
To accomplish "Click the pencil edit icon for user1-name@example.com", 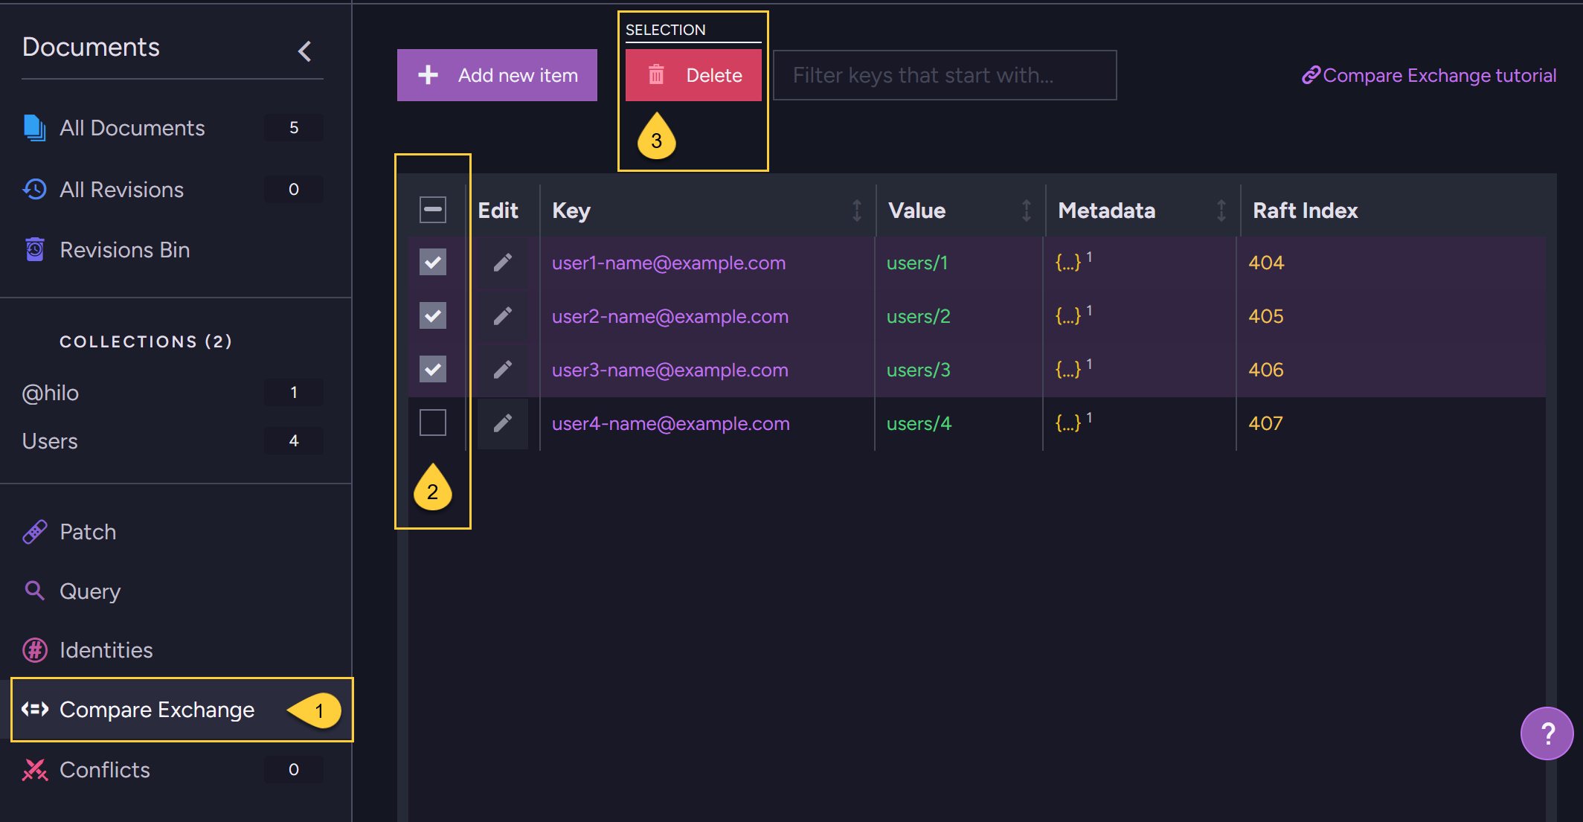I will click(503, 263).
